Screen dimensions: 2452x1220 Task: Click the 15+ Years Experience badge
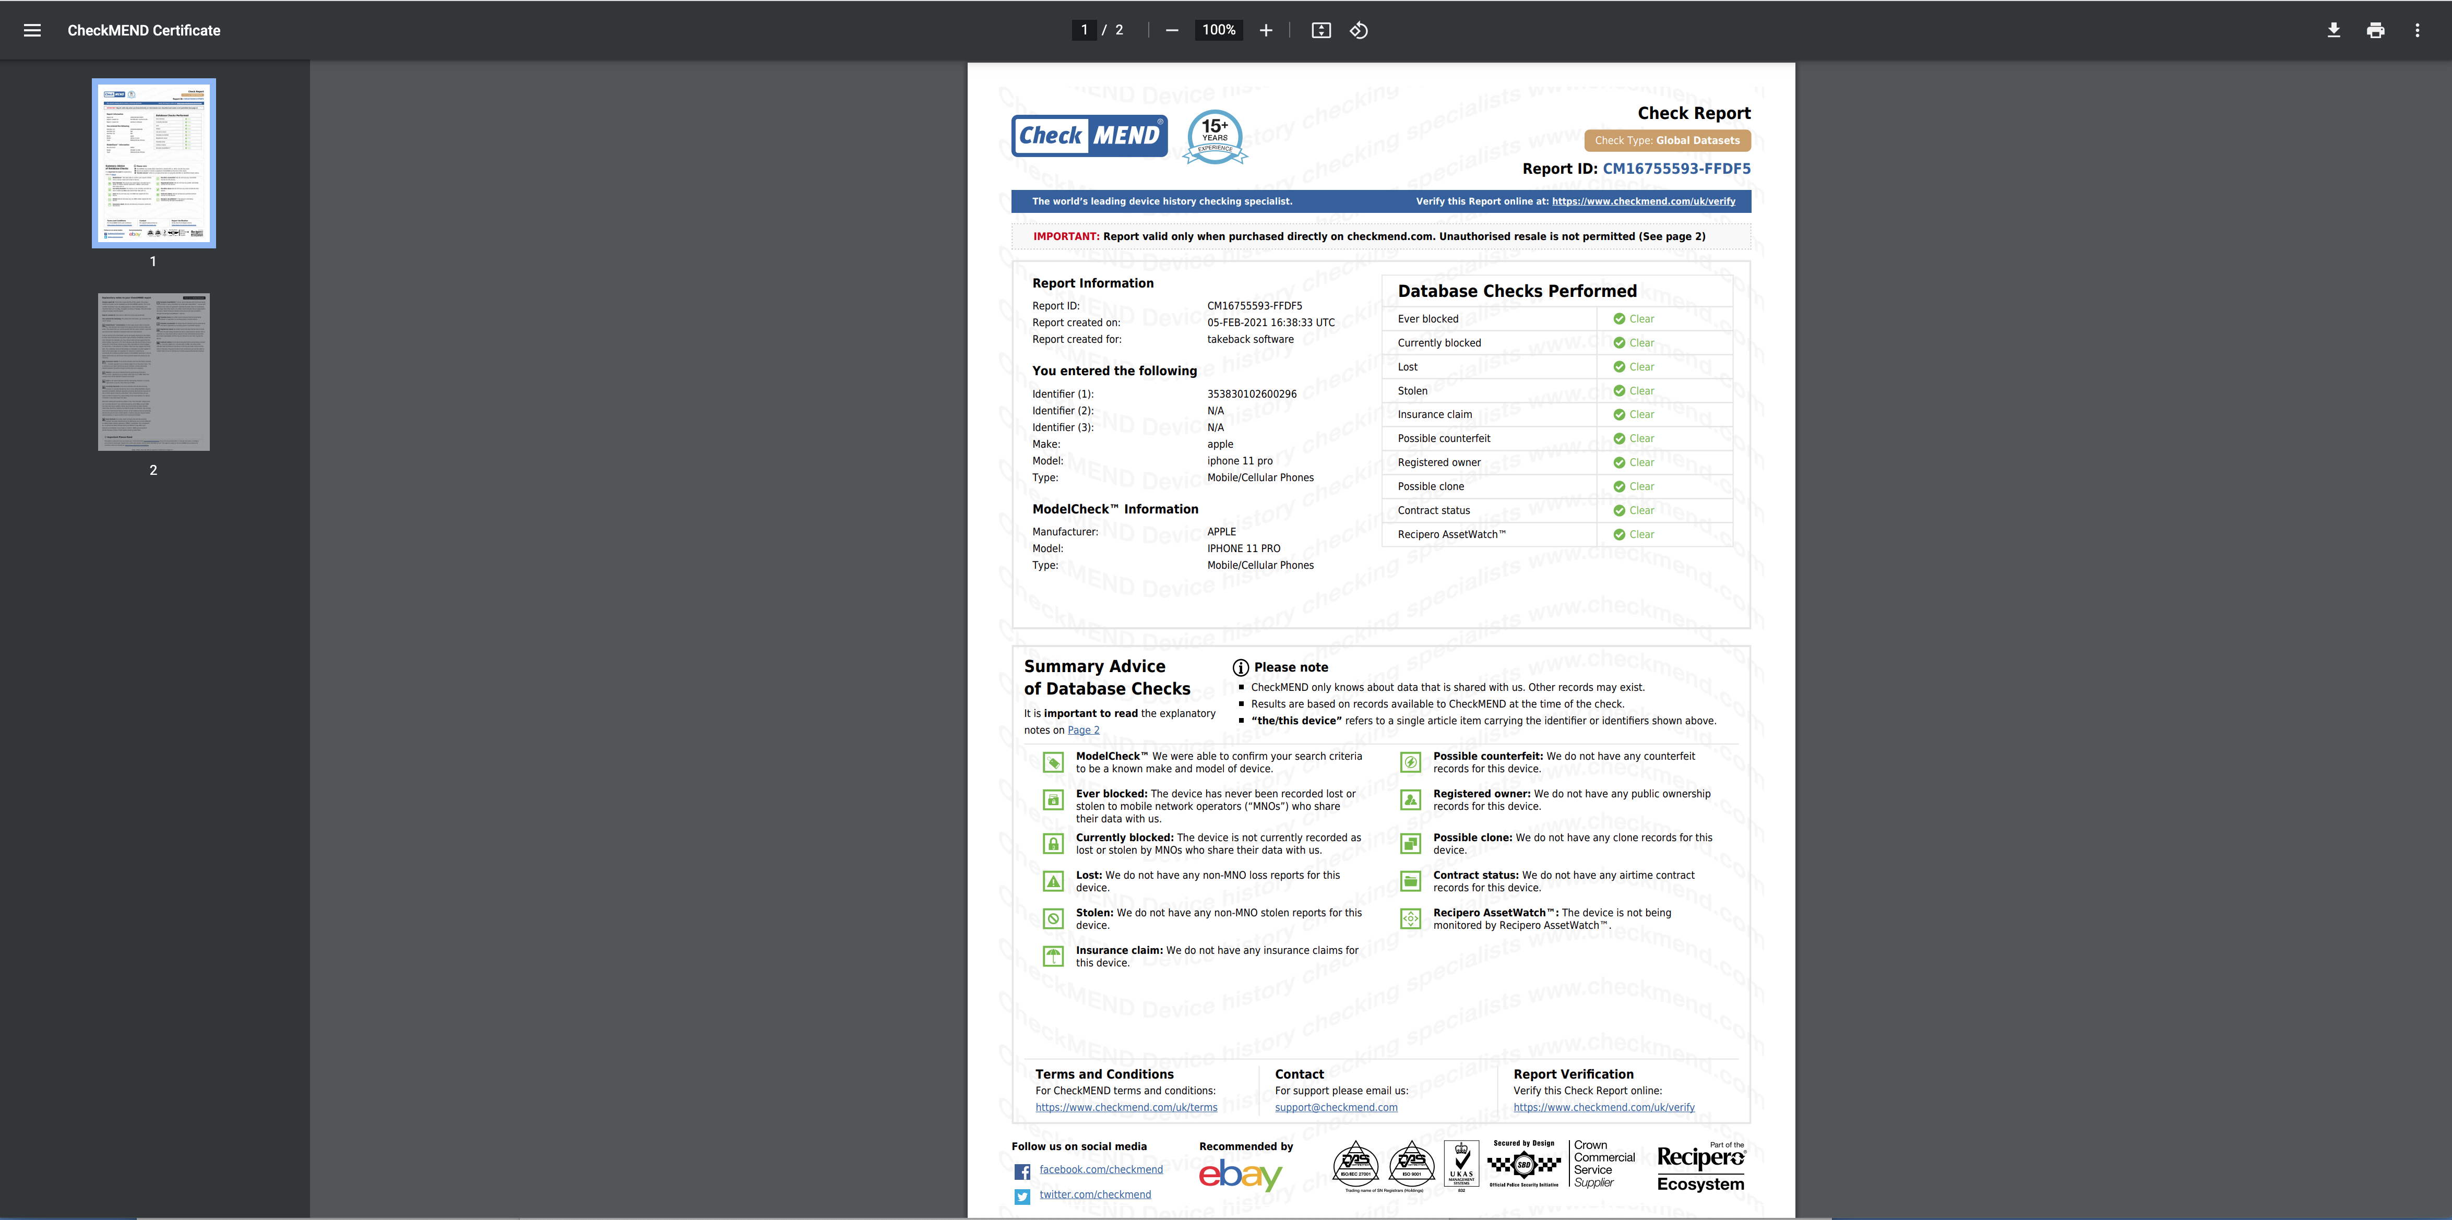[1216, 137]
